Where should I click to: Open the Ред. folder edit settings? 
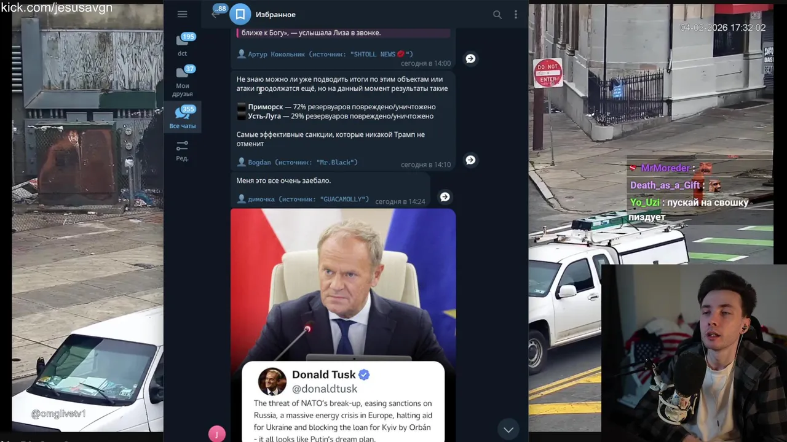click(183, 150)
